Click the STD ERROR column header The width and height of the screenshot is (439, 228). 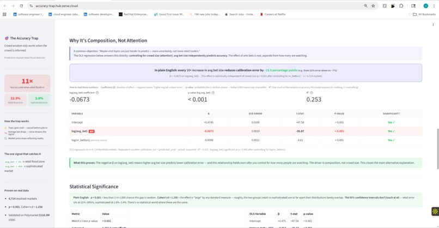pos(255,113)
